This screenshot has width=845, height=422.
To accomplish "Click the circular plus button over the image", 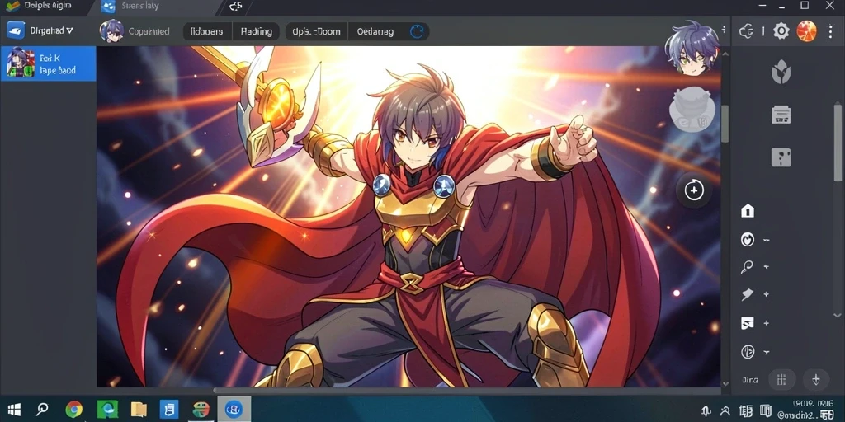I will pyautogui.click(x=693, y=190).
